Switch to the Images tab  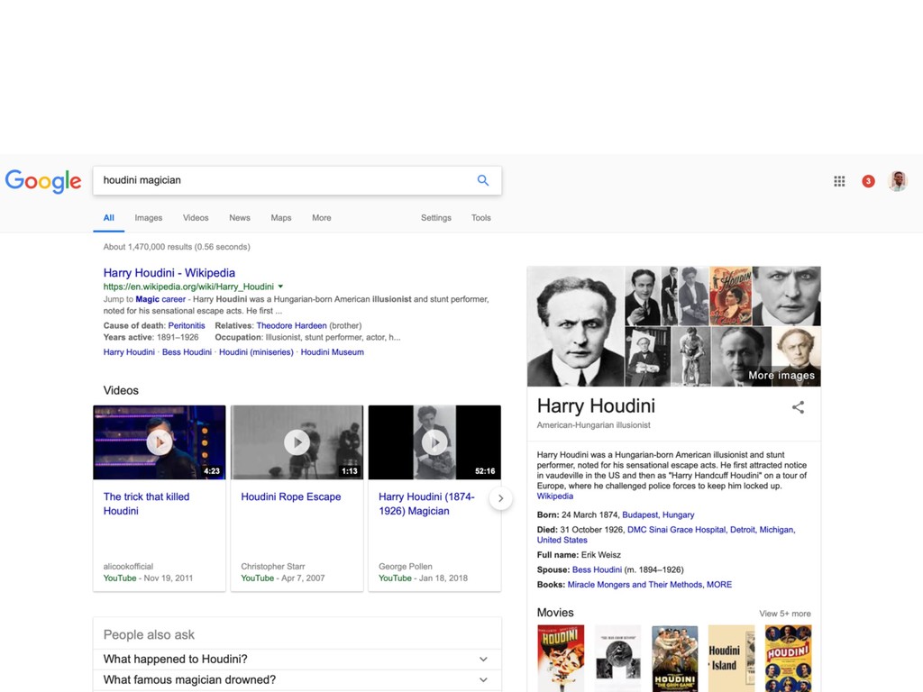point(149,218)
